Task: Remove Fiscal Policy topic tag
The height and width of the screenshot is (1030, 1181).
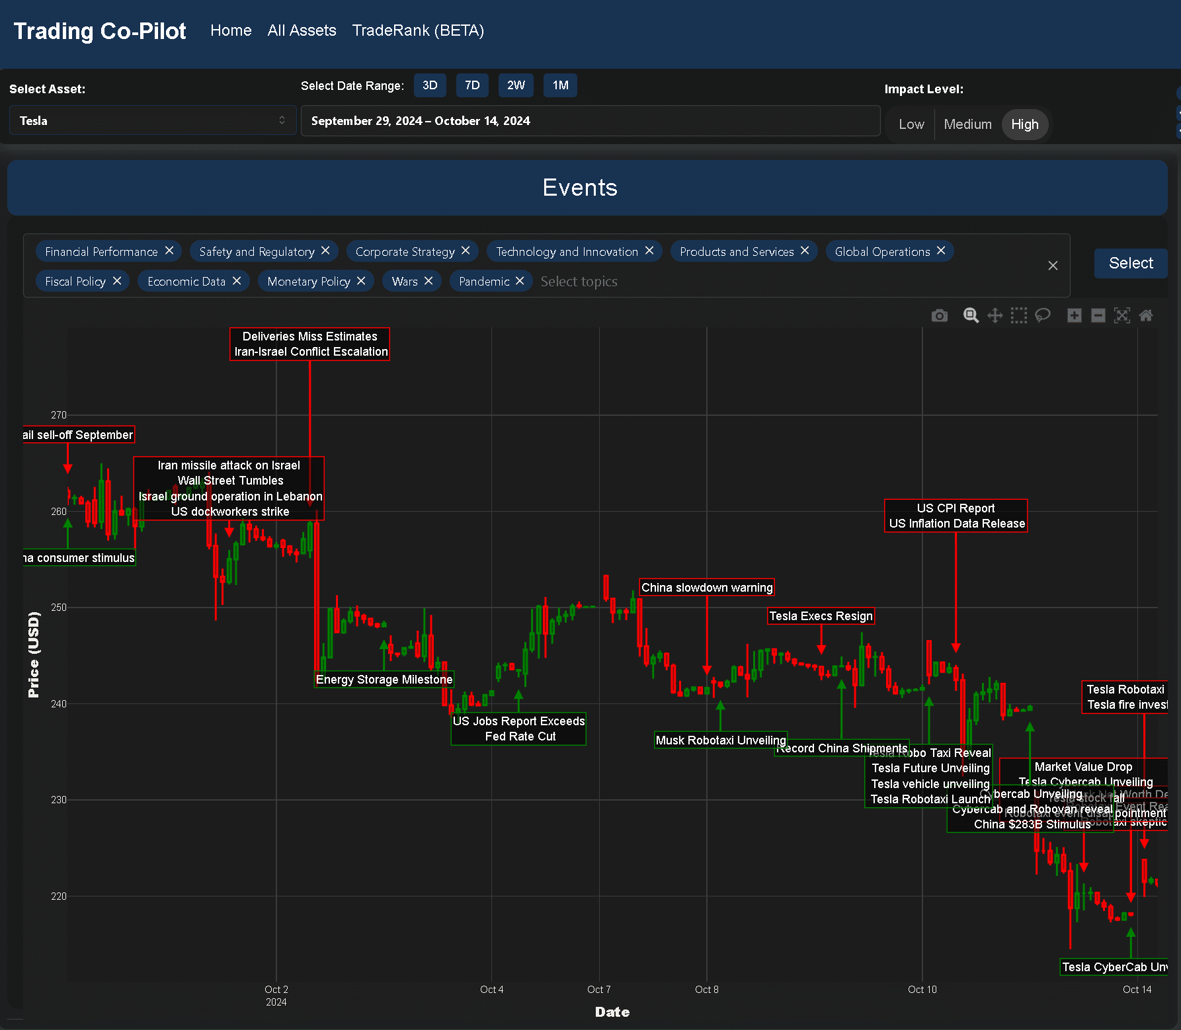Action: tap(117, 281)
